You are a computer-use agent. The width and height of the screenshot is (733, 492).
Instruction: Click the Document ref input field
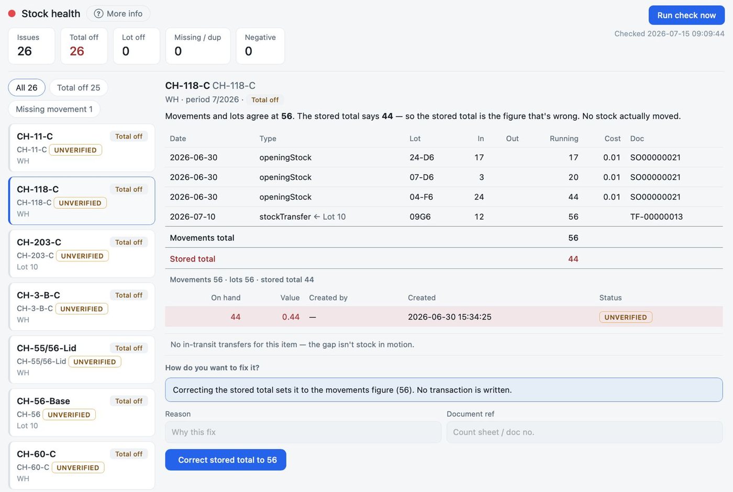pos(584,432)
